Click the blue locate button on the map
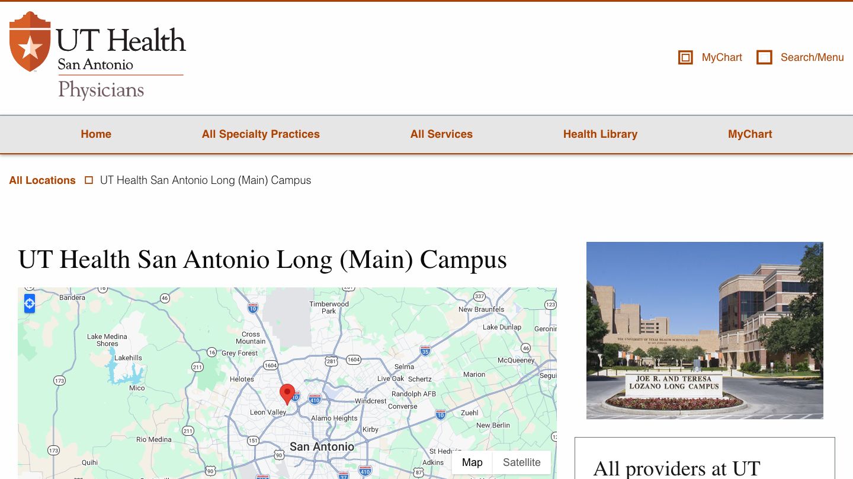 point(29,303)
